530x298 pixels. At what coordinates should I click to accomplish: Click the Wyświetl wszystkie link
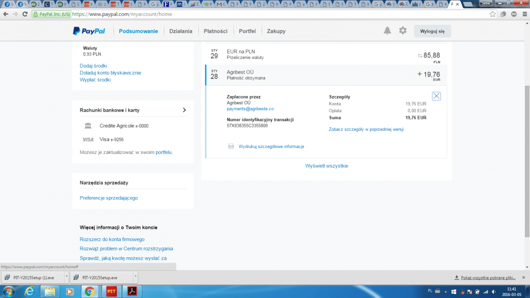(326, 166)
